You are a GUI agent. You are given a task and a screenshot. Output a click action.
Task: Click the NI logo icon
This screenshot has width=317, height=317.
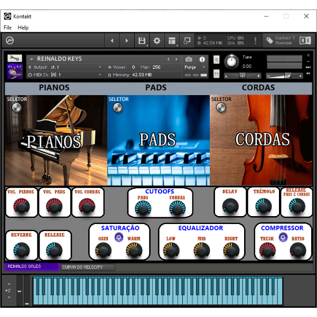click(x=305, y=41)
